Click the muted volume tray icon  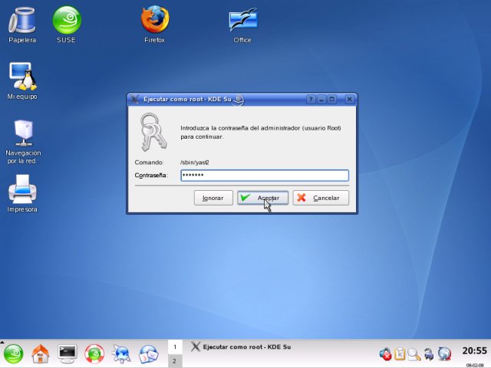[385, 354]
